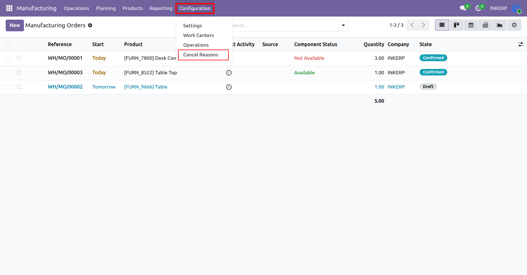Open the apps grid home menu
This screenshot has height=275, width=527.
9,8
